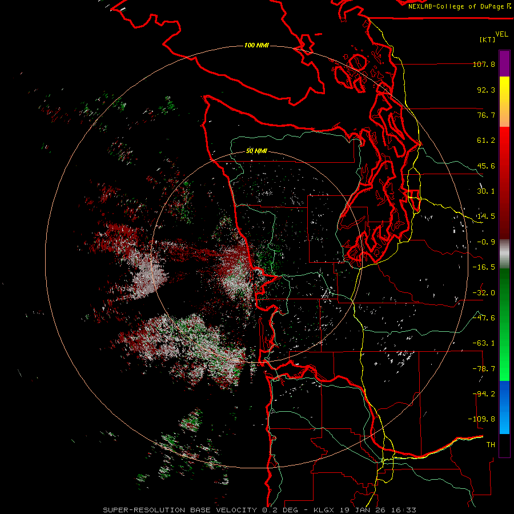Viewport: 514px width, 514px height.
Task: Click the VEL legend title
Action: point(501,34)
